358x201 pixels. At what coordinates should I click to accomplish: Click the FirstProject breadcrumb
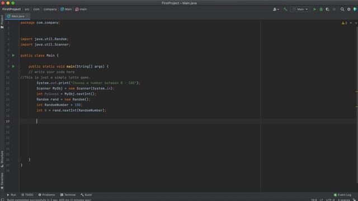11,9
